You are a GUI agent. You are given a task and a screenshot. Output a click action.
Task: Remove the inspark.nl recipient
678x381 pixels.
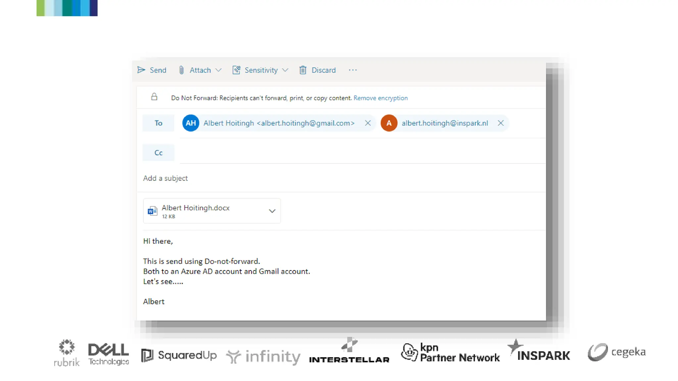501,123
